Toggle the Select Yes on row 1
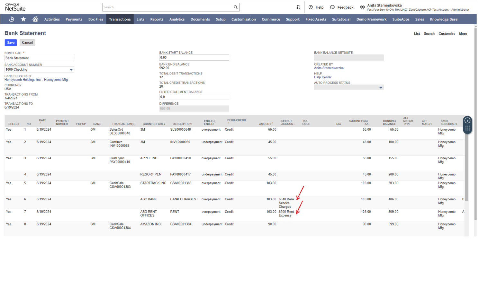 9,130
